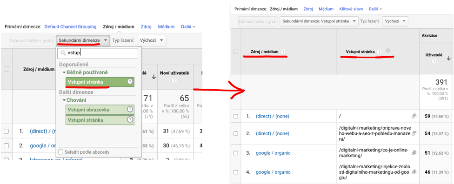
Task: Click the search magnifier icon in dimension search box
Action: (63, 53)
